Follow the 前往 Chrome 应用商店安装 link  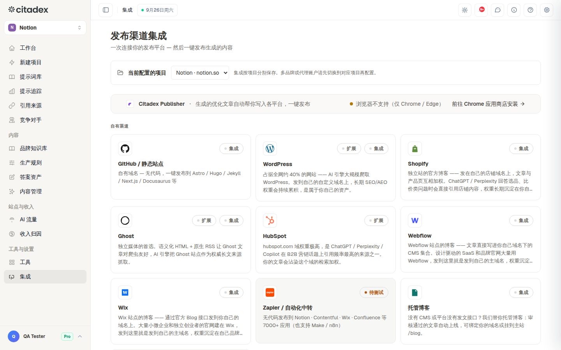coord(488,104)
